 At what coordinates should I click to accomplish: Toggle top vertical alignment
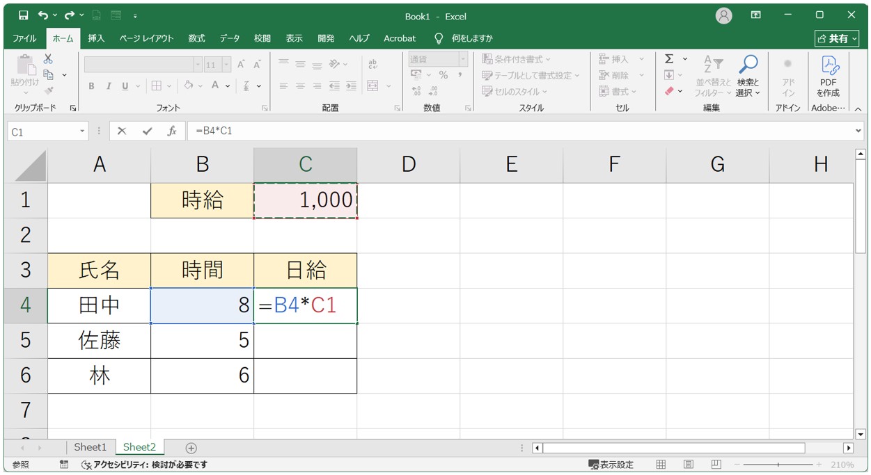tap(283, 63)
